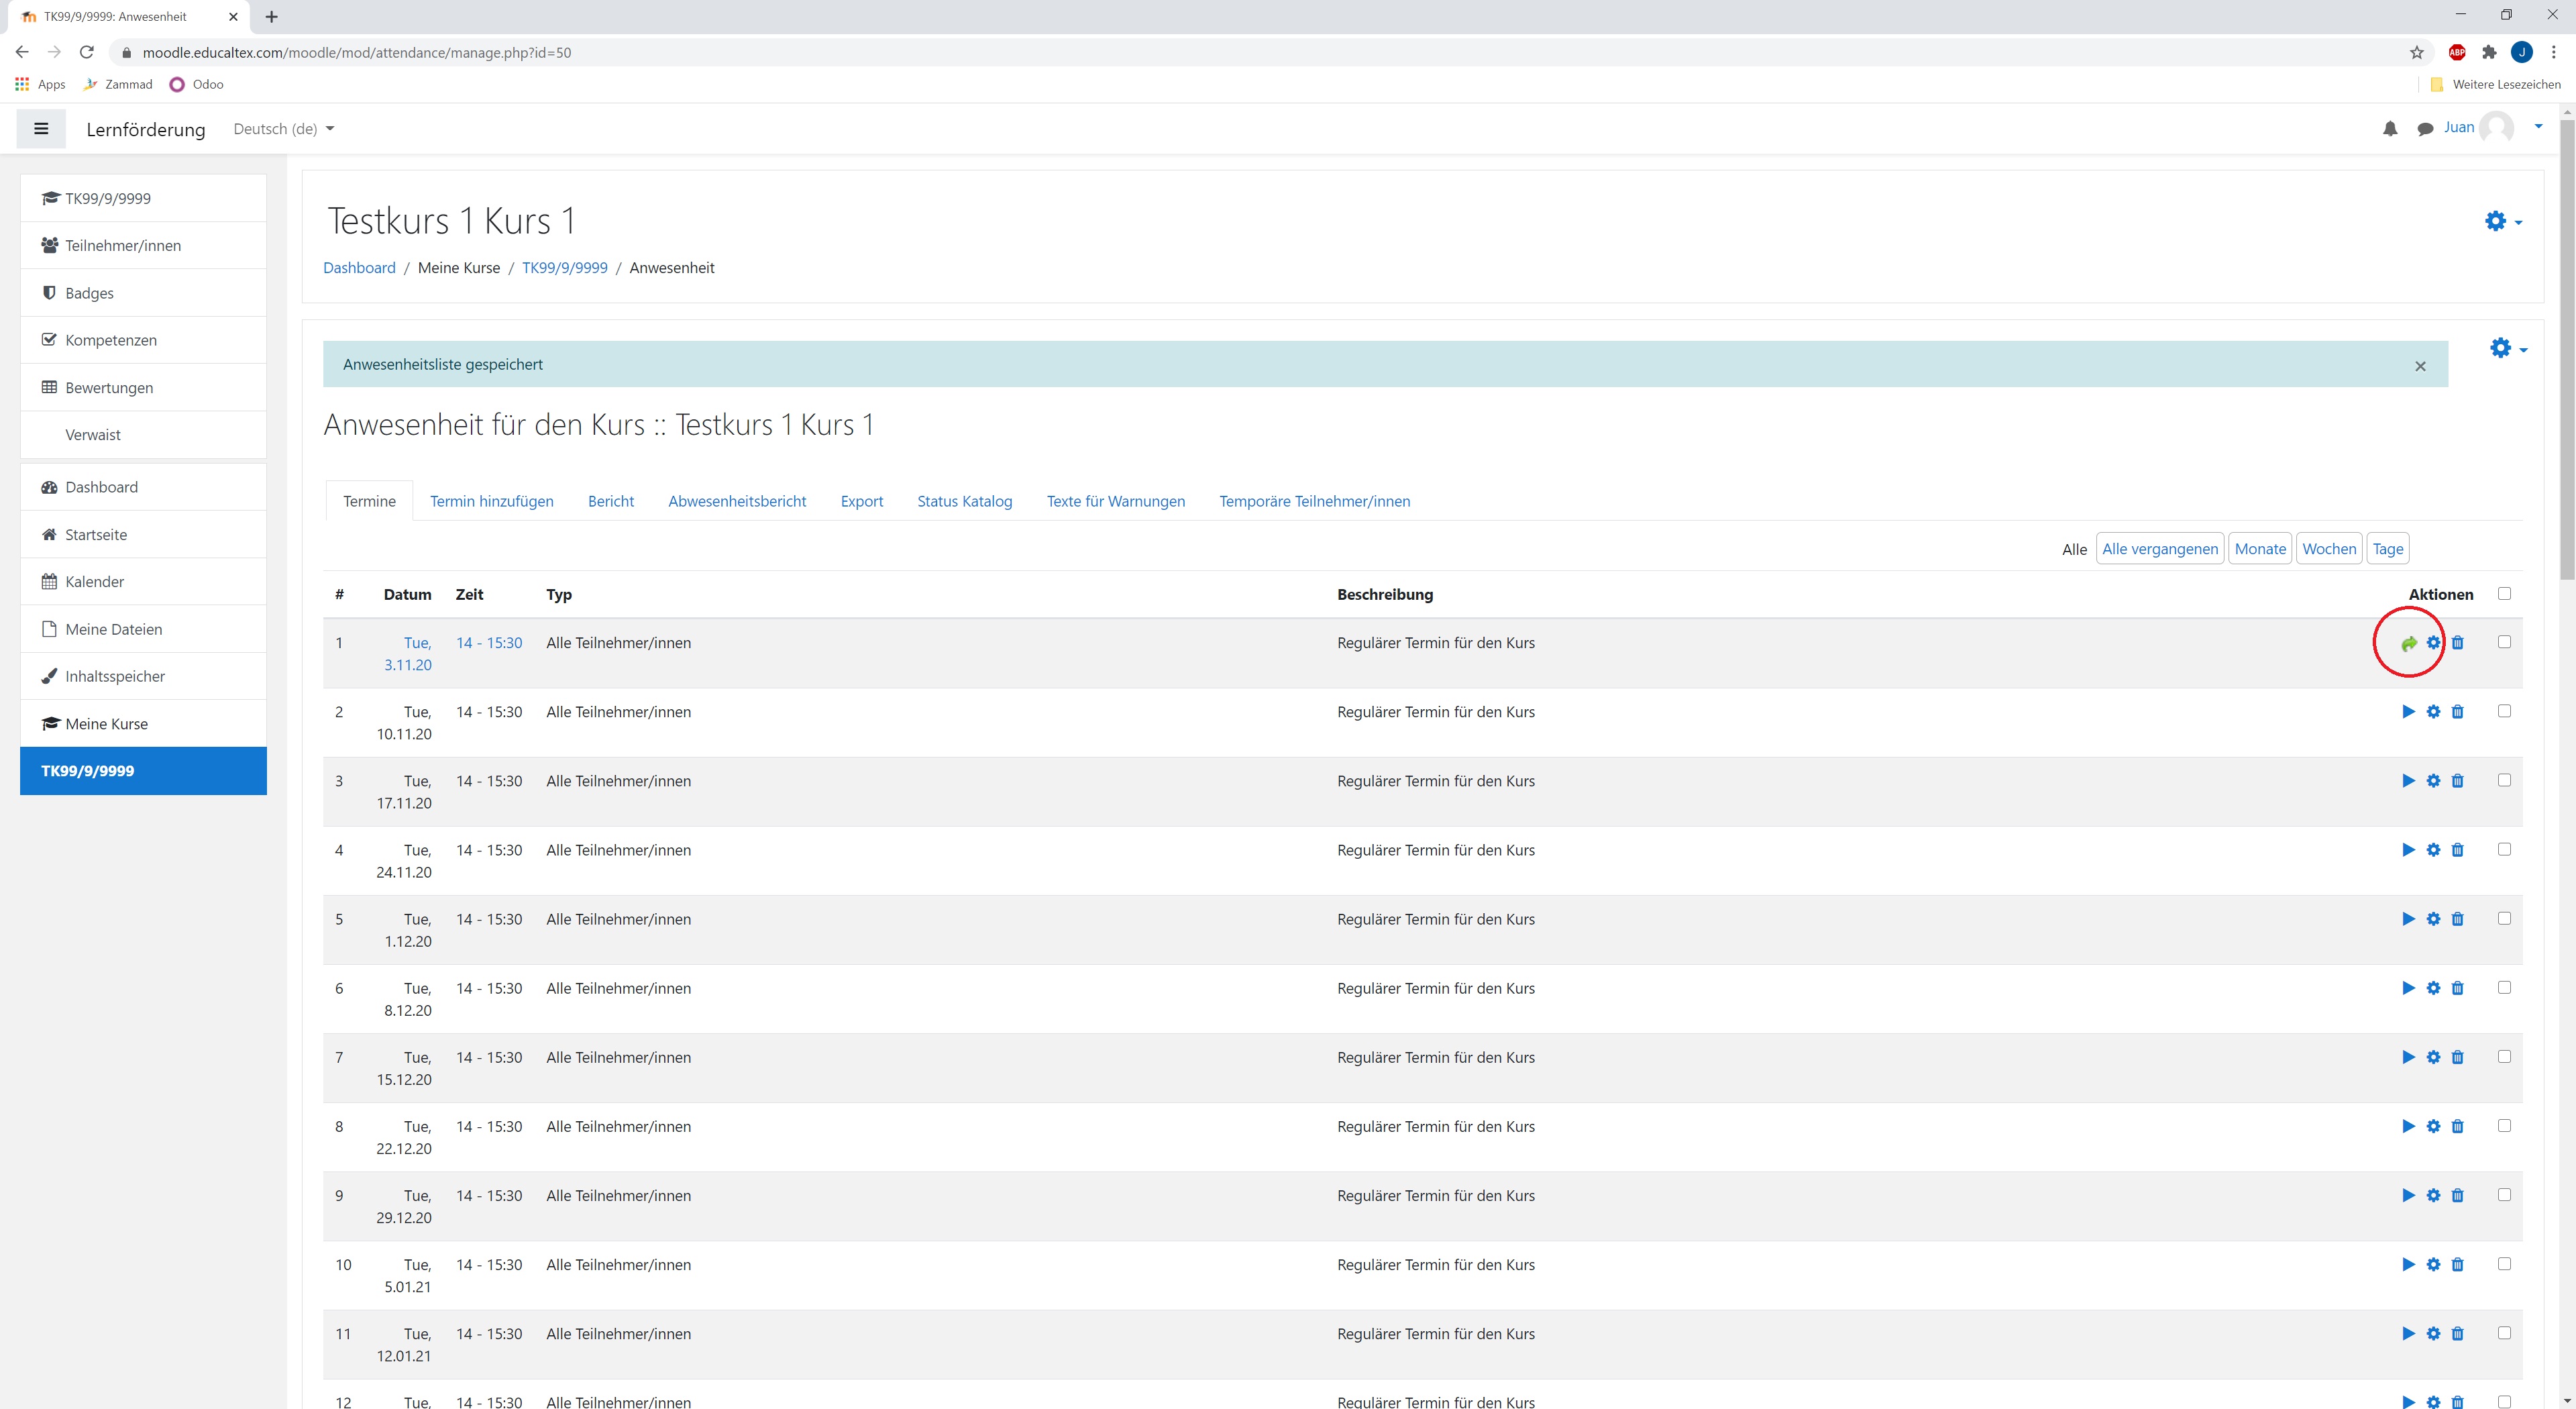This screenshot has height=1409, width=2576.
Task: Open Badges in the sidebar
Action: tap(143, 293)
